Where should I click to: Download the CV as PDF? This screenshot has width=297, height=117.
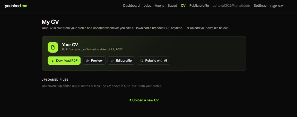point(64,61)
